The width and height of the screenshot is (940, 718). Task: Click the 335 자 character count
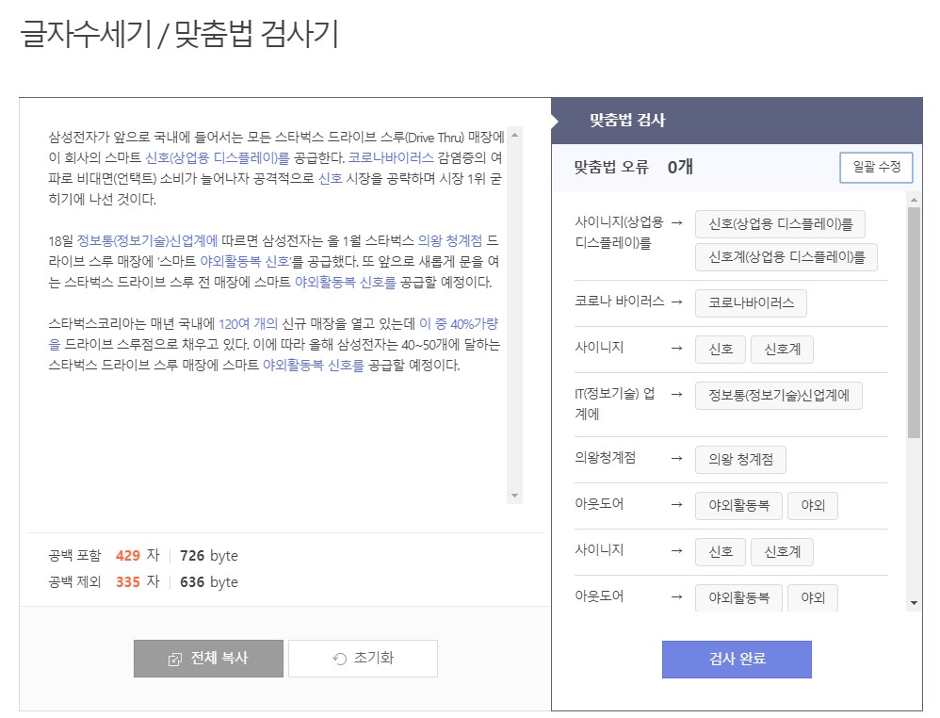[x=138, y=581]
